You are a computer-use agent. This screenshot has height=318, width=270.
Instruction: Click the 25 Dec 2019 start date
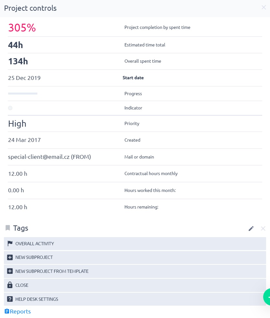[x=24, y=78]
